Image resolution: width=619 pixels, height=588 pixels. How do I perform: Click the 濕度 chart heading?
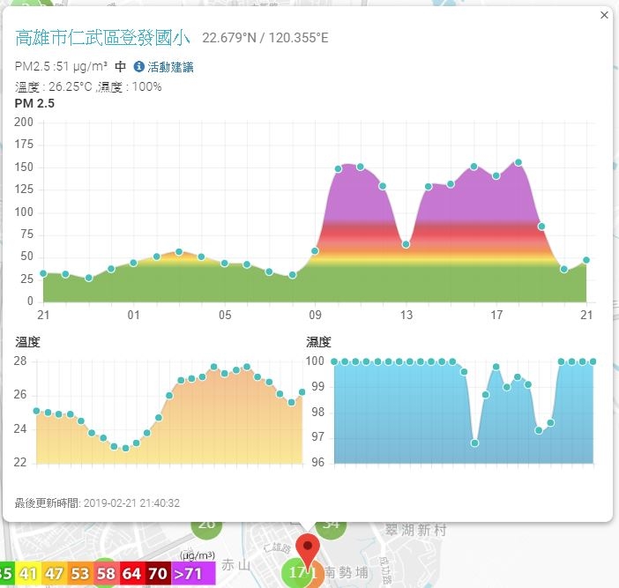tap(318, 342)
